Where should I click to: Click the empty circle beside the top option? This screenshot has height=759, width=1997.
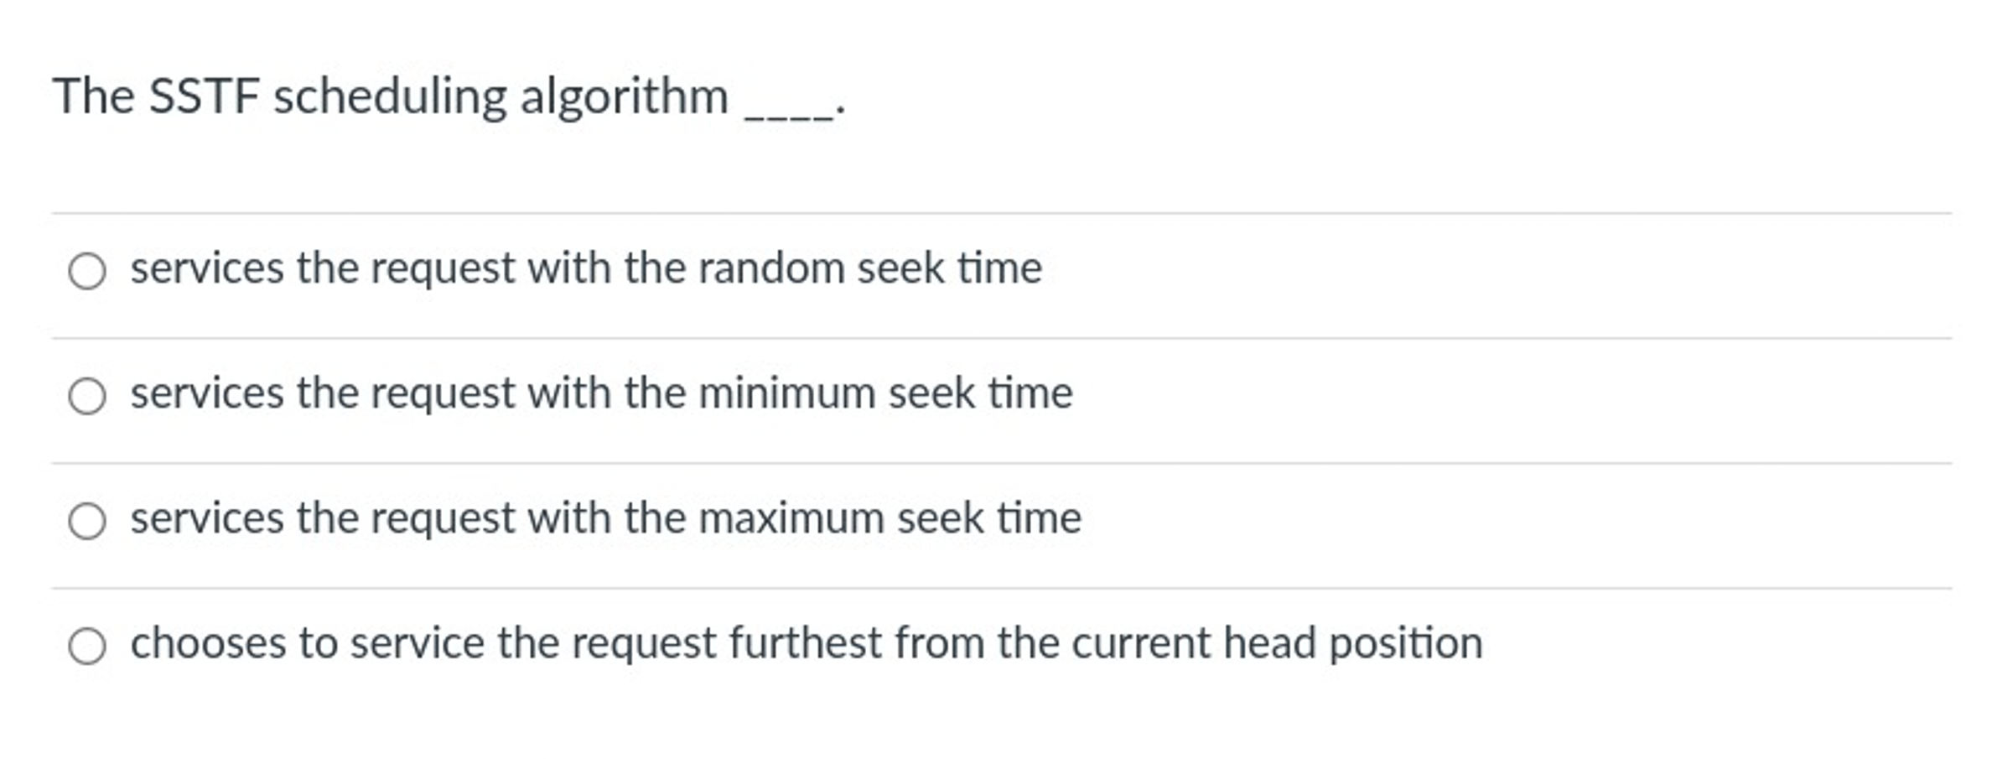point(89,269)
